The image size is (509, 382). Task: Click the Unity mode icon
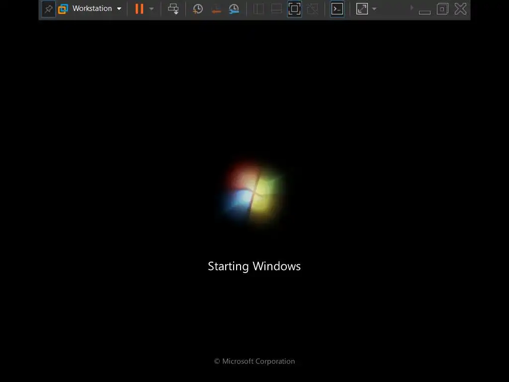coord(312,9)
